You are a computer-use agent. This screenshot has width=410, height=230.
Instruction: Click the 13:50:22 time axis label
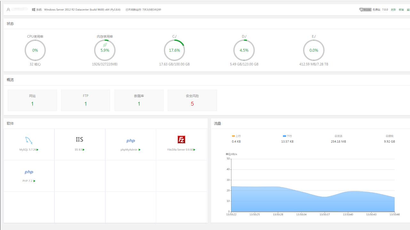click(x=231, y=214)
